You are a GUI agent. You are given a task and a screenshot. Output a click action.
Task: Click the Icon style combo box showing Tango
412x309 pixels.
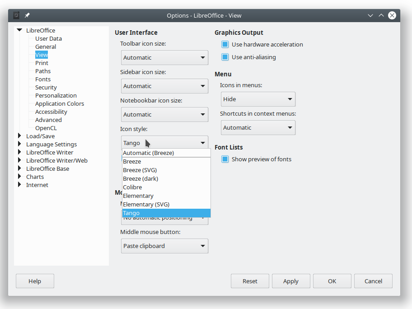pyautogui.click(x=165, y=143)
